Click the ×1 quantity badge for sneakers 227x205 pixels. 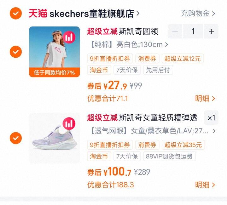(211, 118)
